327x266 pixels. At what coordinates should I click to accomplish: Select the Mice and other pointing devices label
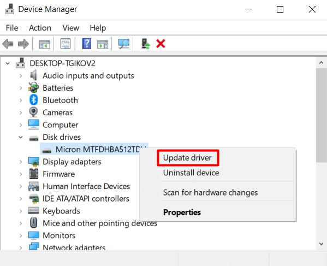pyautogui.click(x=100, y=223)
